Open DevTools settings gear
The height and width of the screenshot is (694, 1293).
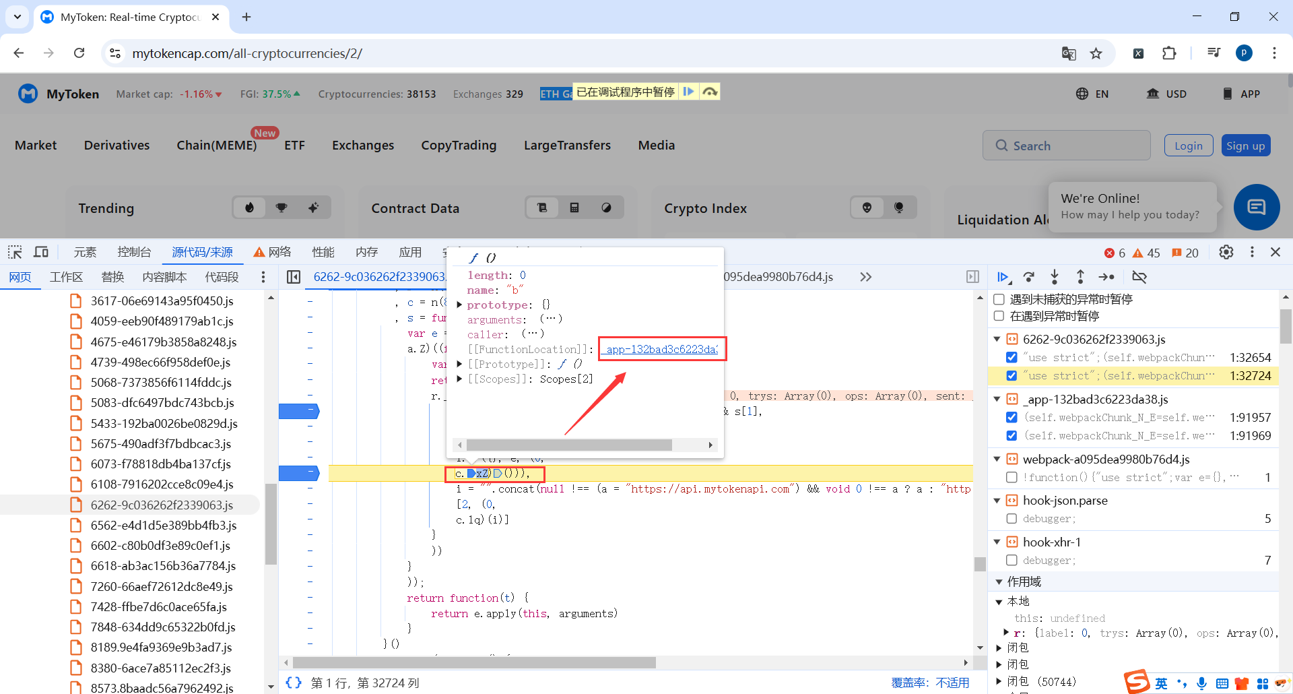point(1226,252)
